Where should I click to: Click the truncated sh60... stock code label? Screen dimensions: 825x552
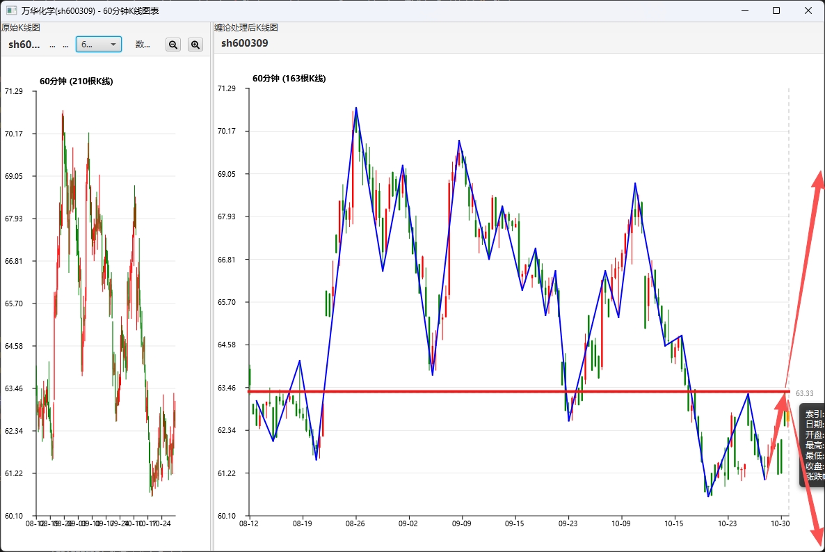pos(24,45)
